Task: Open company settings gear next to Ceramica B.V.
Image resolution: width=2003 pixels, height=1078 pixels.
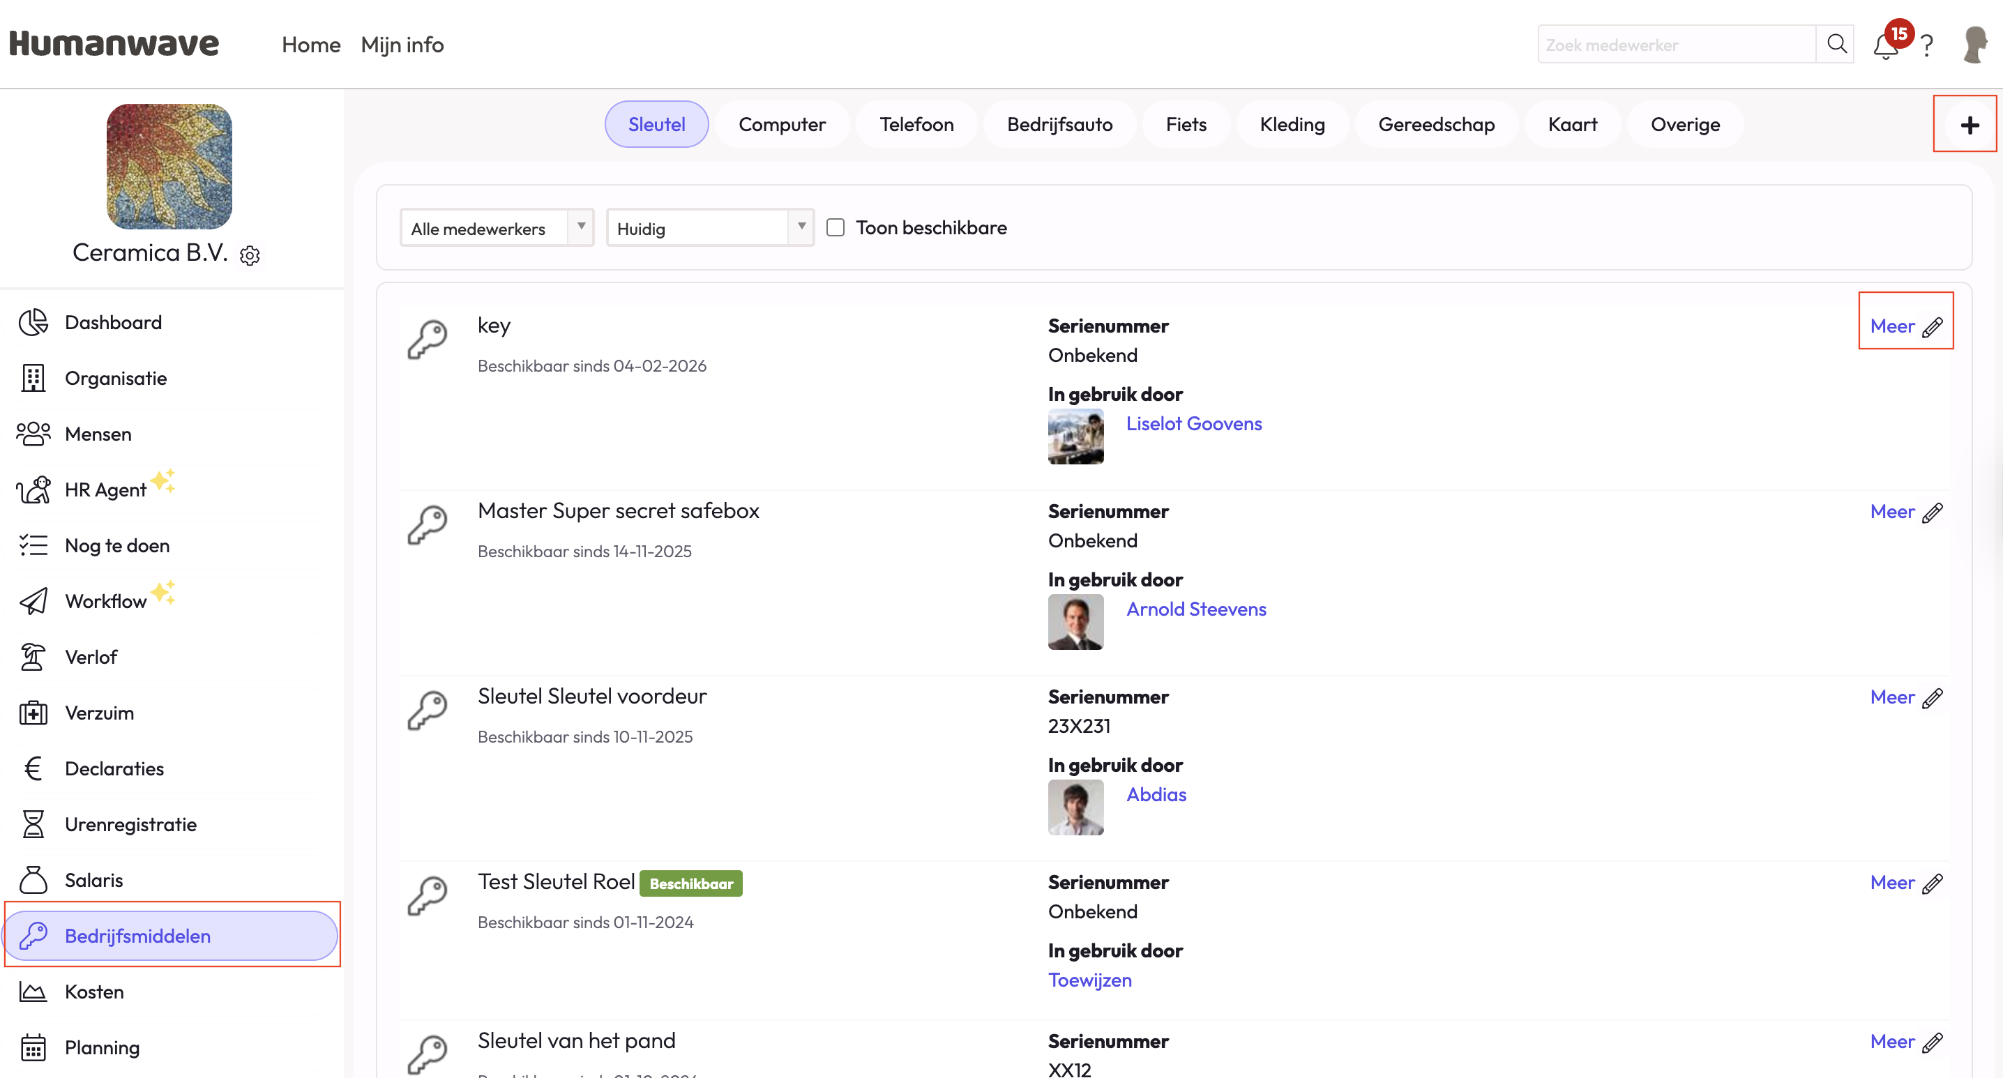Action: [250, 256]
